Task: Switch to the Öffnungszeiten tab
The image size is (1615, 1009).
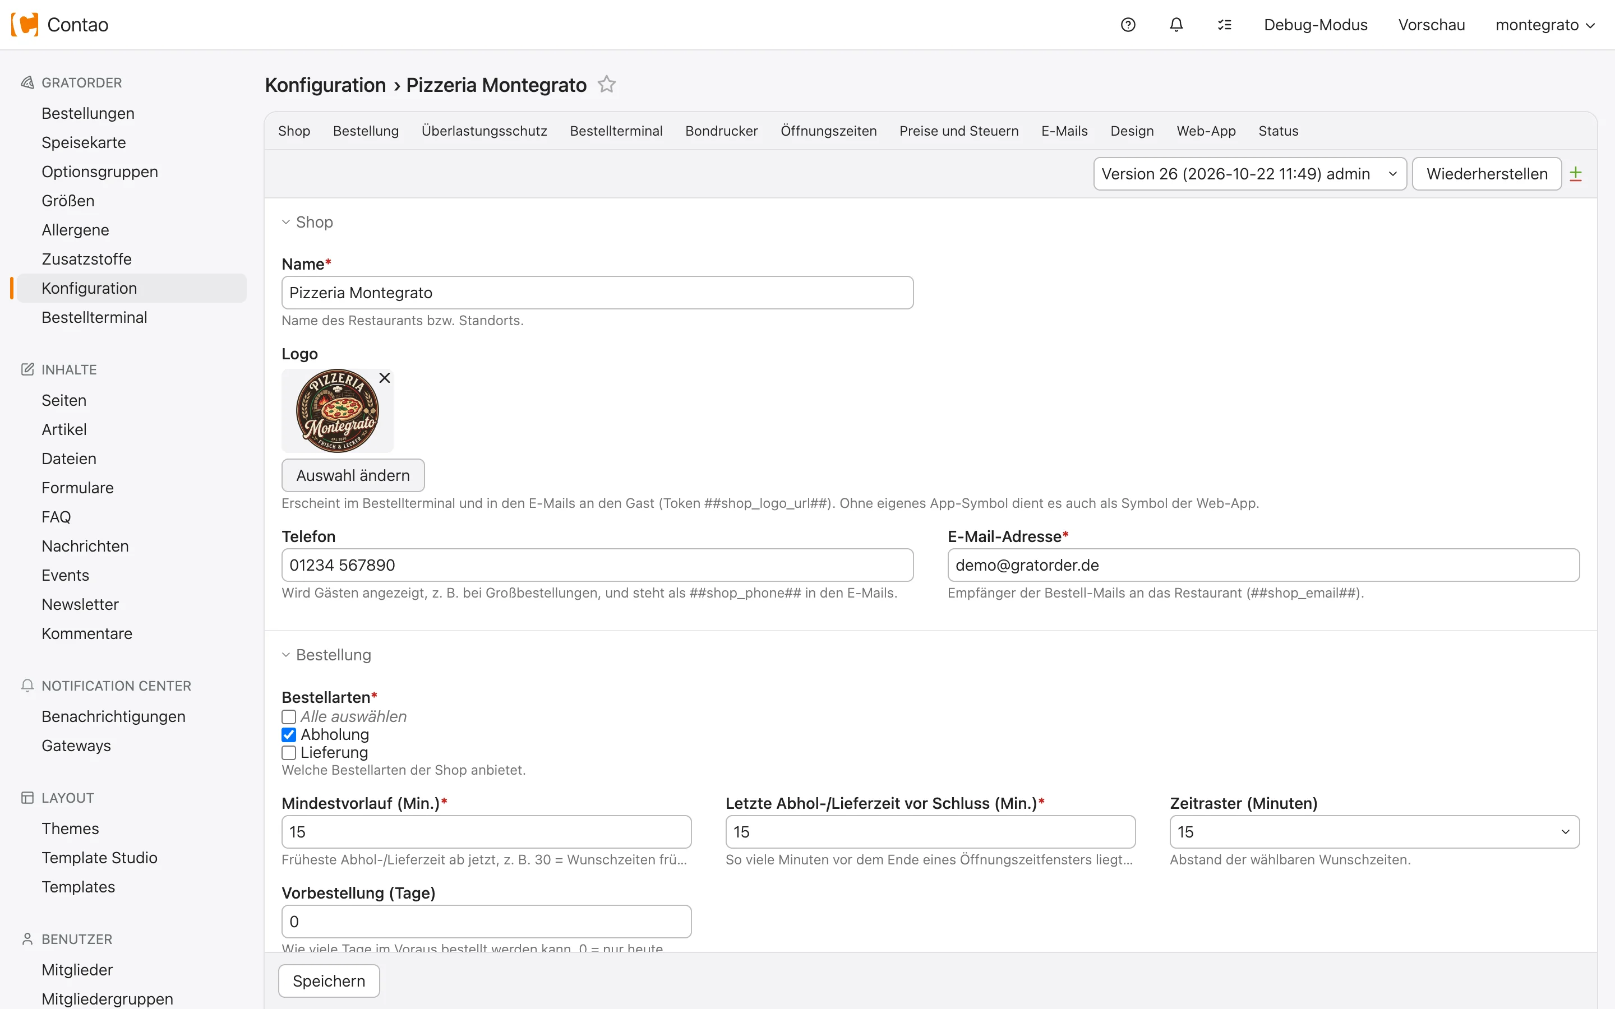Action: [x=828, y=132]
